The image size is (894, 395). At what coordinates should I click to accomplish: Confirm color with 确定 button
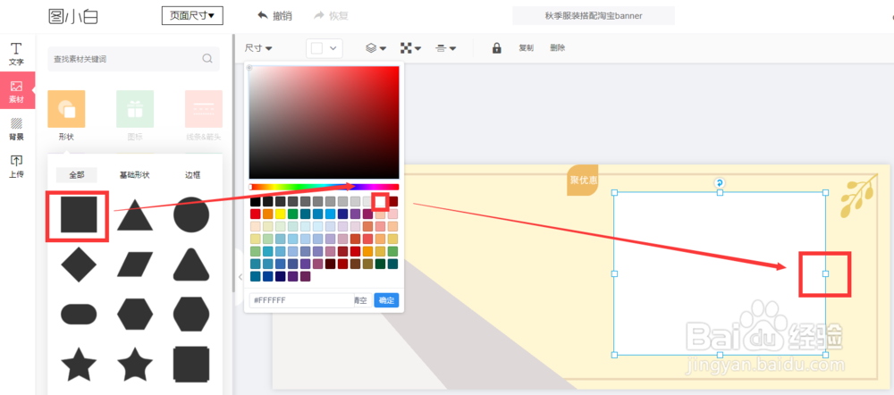pos(386,300)
